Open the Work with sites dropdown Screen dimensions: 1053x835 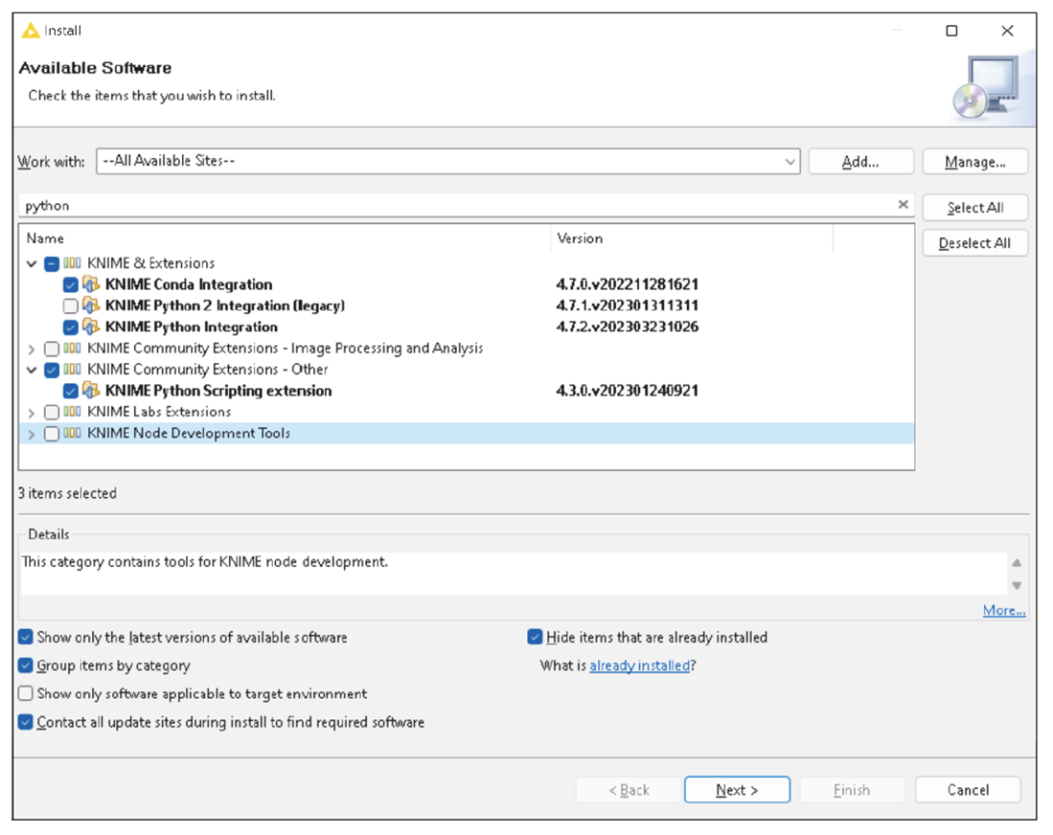(x=790, y=161)
